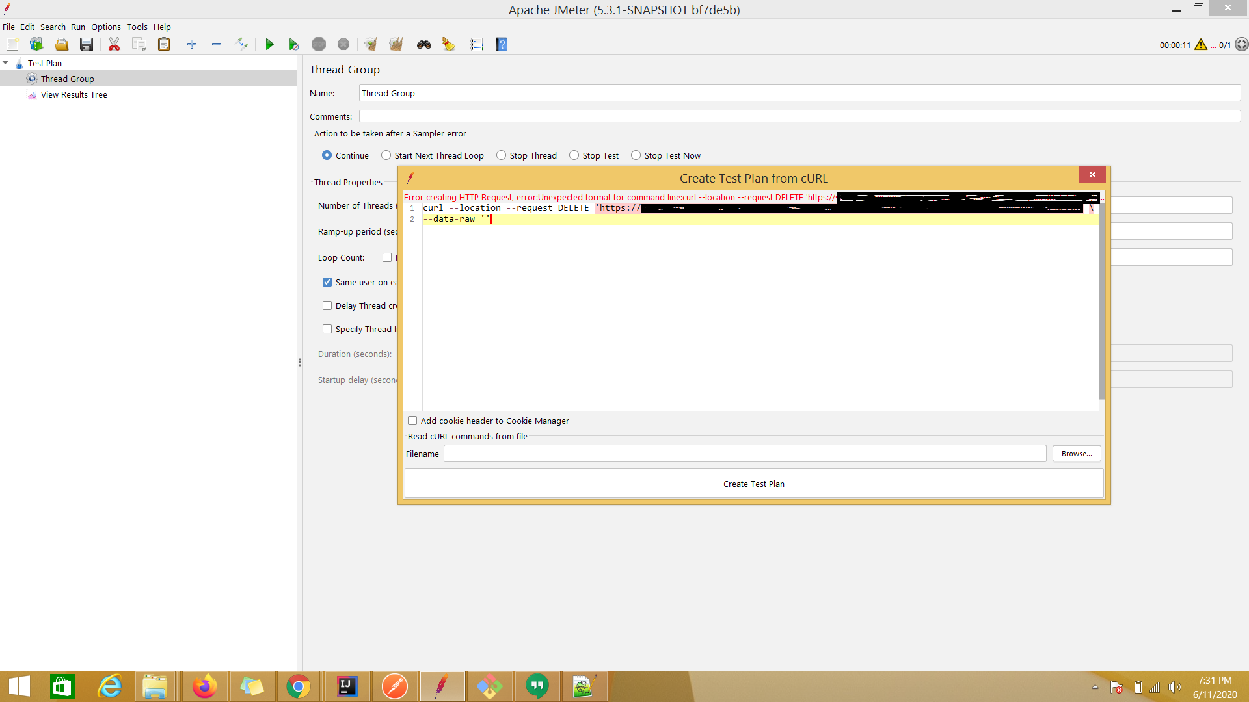This screenshot has height=702, width=1249.
Task: Collapse the Test Plan tree node
Action: (6, 62)
